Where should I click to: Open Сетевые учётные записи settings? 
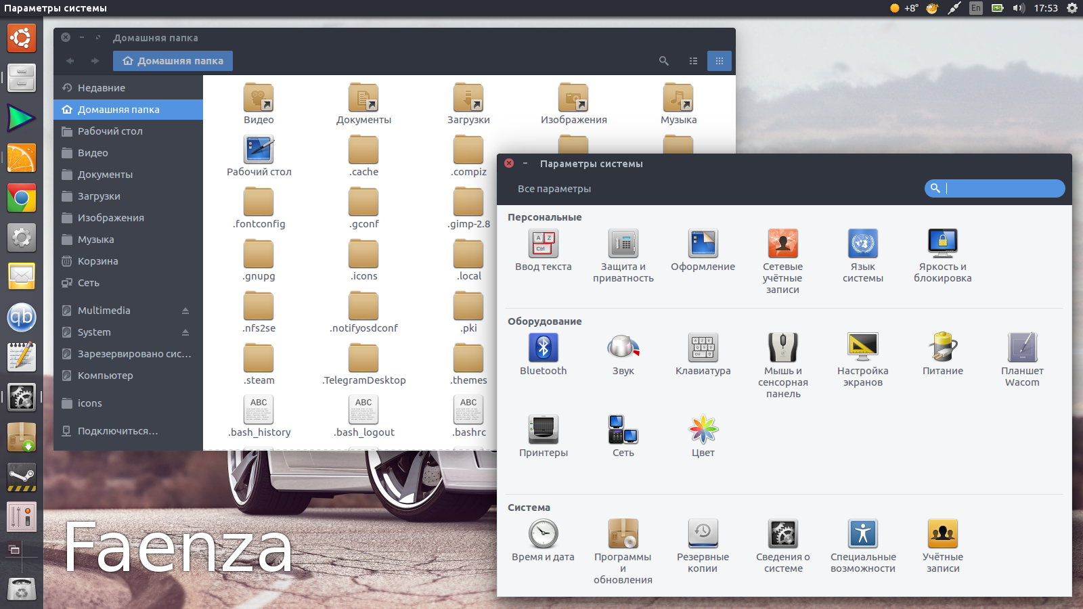pyautogui.click(x=782, y=244)
